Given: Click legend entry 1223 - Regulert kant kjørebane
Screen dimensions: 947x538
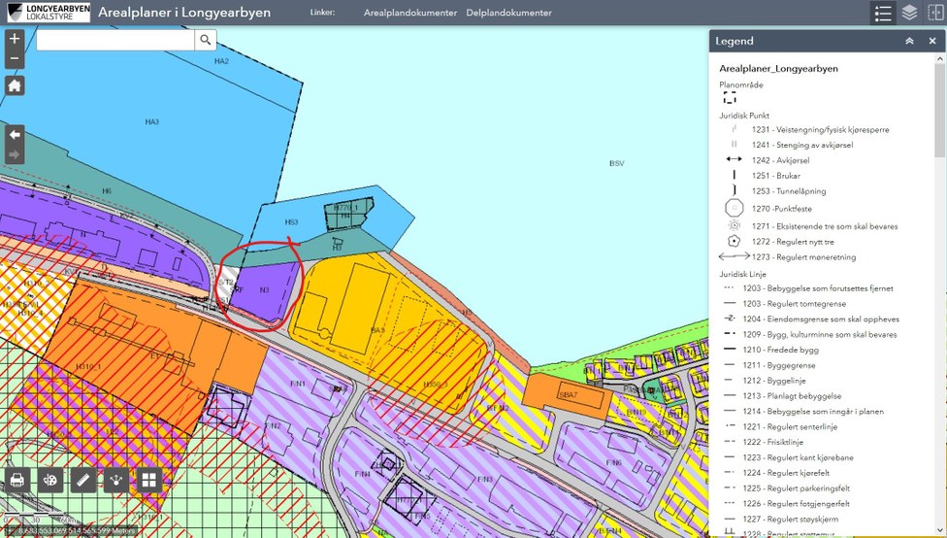Looking at the screenshot, I should click(798, 457).
